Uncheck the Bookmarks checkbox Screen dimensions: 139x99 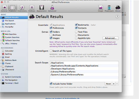(76, 25)
